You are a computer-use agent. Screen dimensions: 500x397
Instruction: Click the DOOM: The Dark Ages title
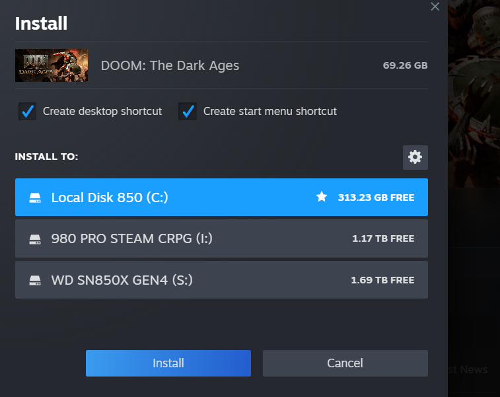pos(170,65)
